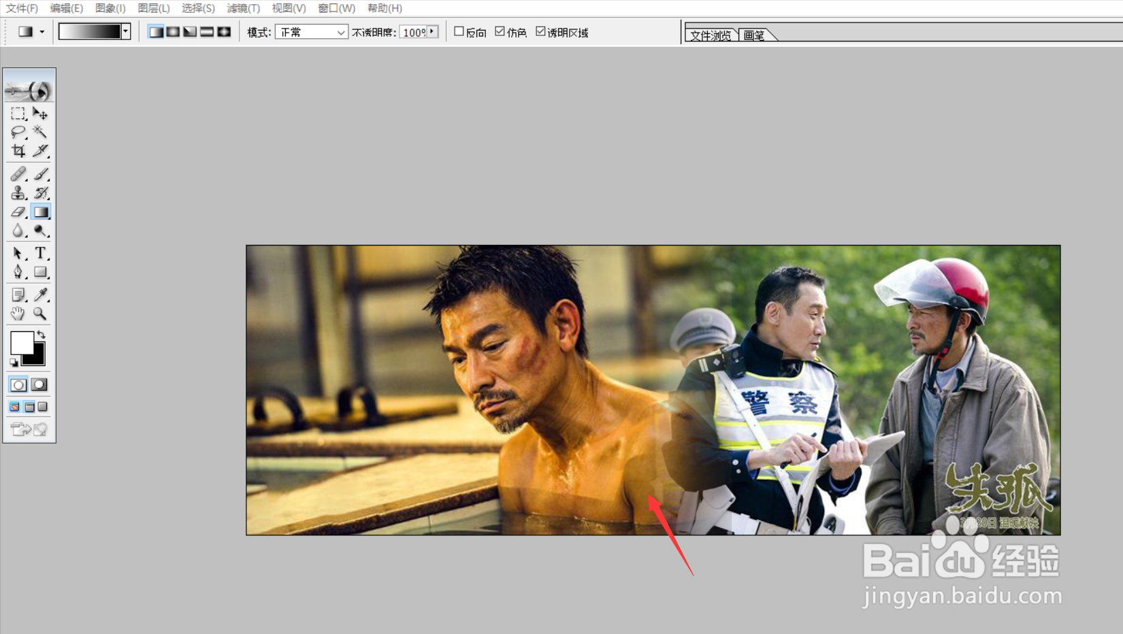The image size is (1123, 634).
Task: Enable the 反向 reverse checkbox
Action: (x=459, y=31)
